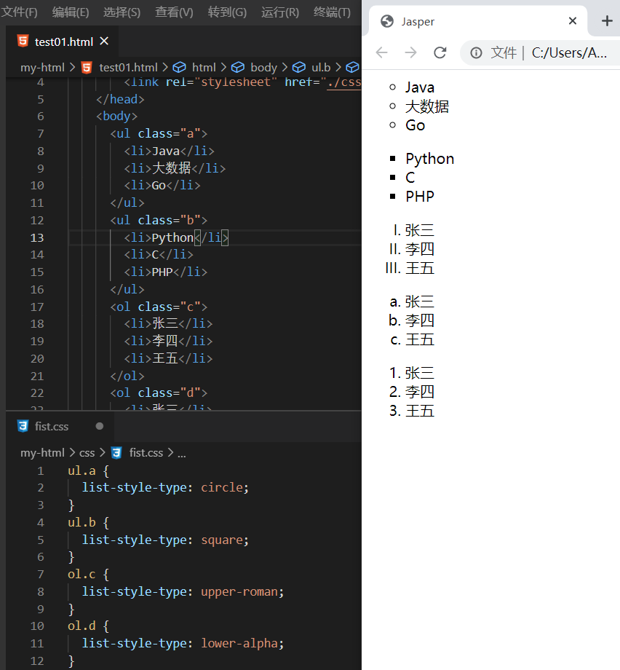Click the HTML5 icon on test01.html tab
620x670 pixels.
coord(23,41)
